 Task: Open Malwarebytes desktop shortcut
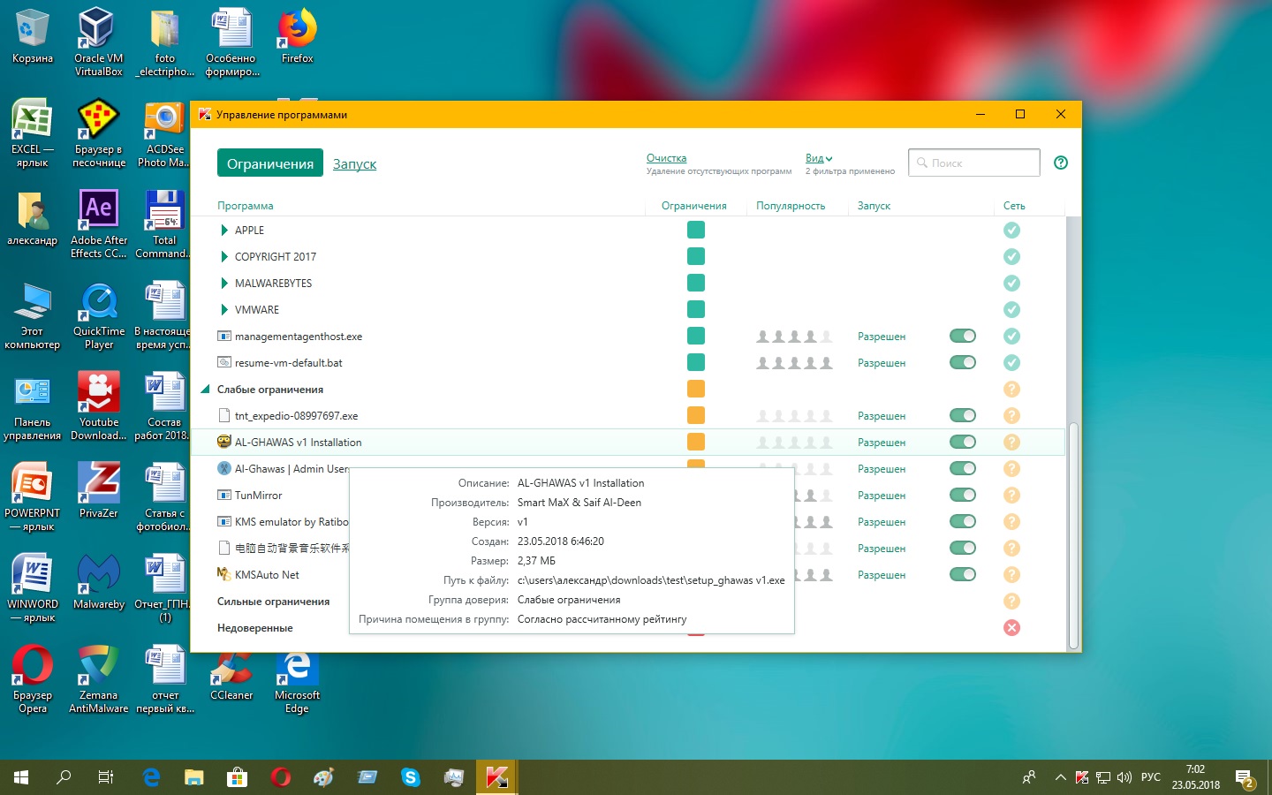pos(98,582)
